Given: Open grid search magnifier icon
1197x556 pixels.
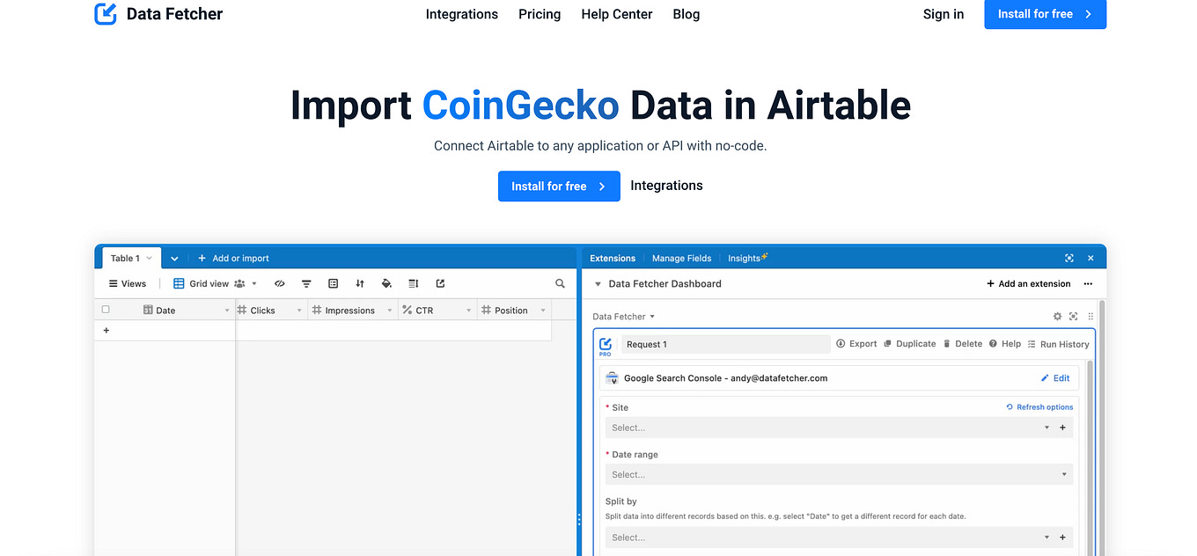Looking at the screenshot, I should click(560, 284).
